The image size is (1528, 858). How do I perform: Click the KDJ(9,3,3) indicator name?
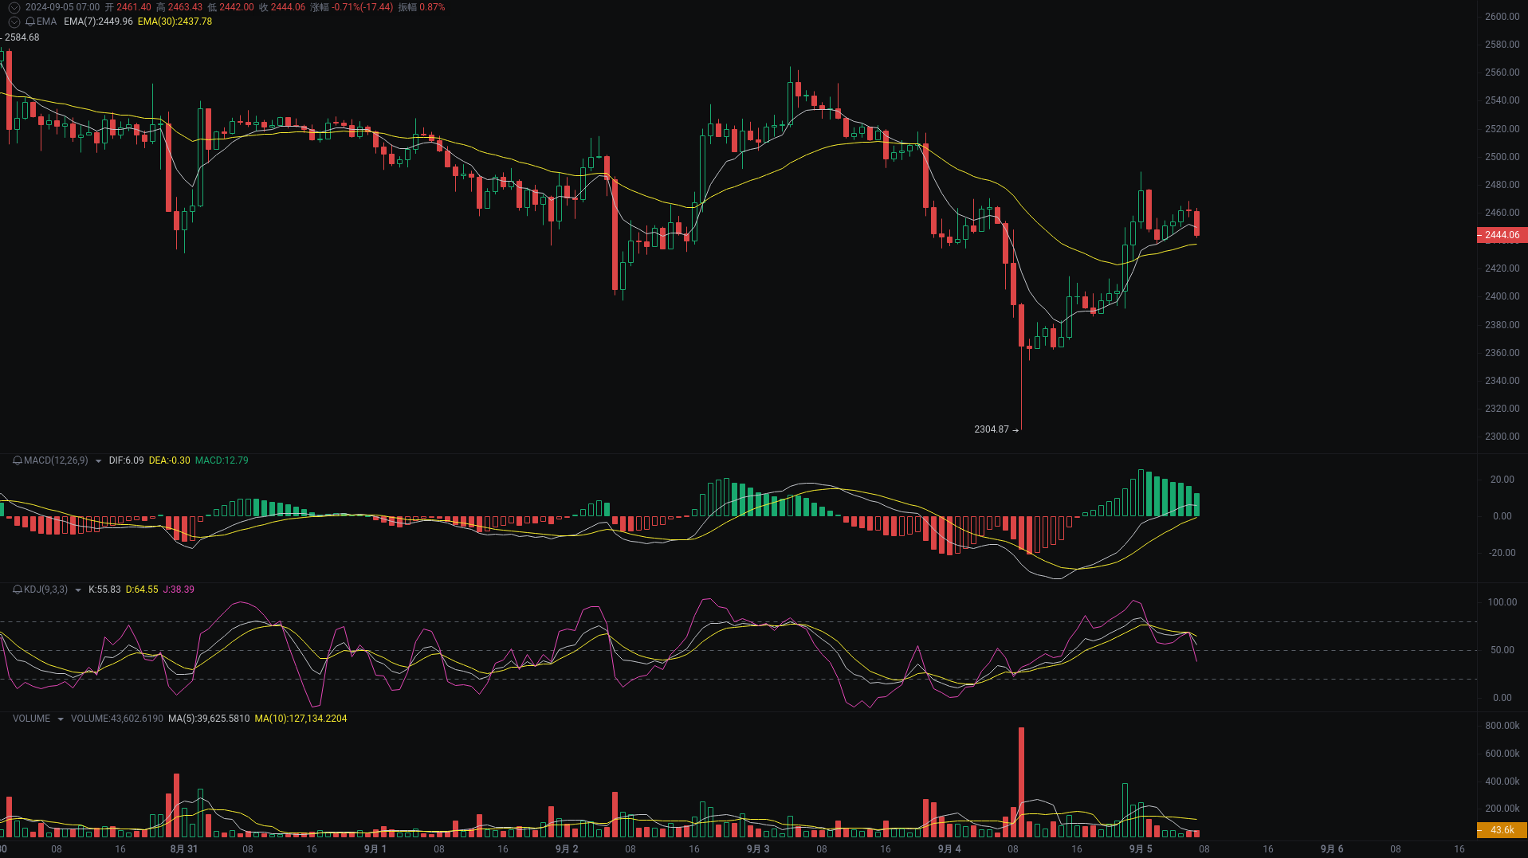coord(45,590)
